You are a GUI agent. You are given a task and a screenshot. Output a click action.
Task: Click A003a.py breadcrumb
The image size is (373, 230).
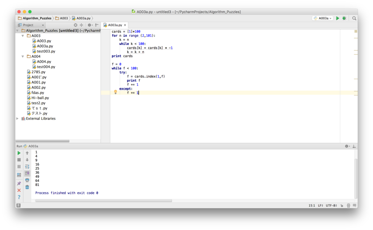point(81,18)
